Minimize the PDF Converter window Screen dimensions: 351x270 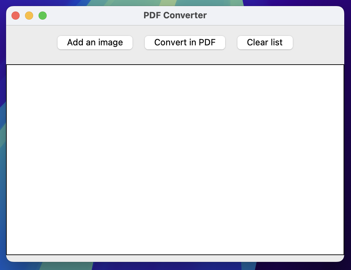point(29,16)
